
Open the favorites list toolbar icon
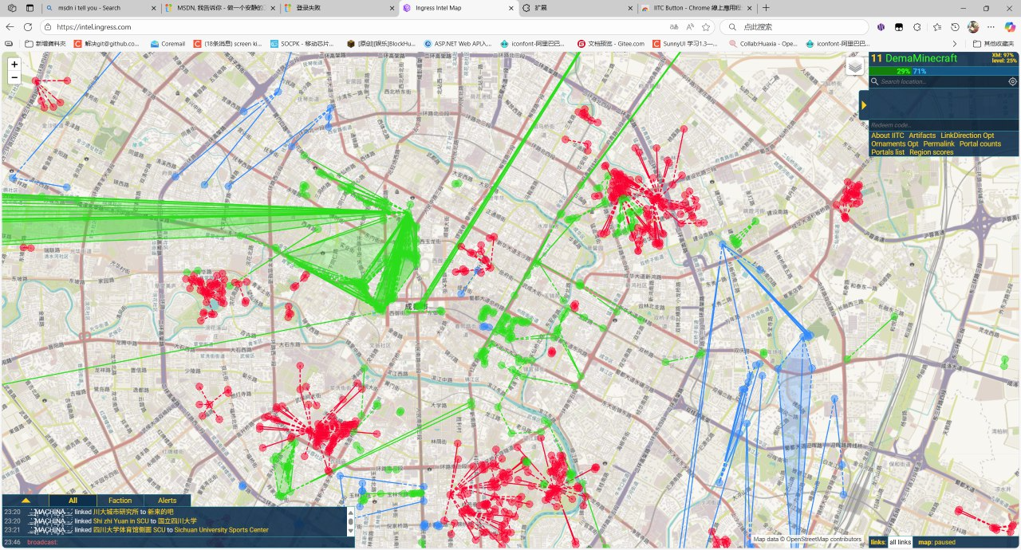[x=936, y=27]
